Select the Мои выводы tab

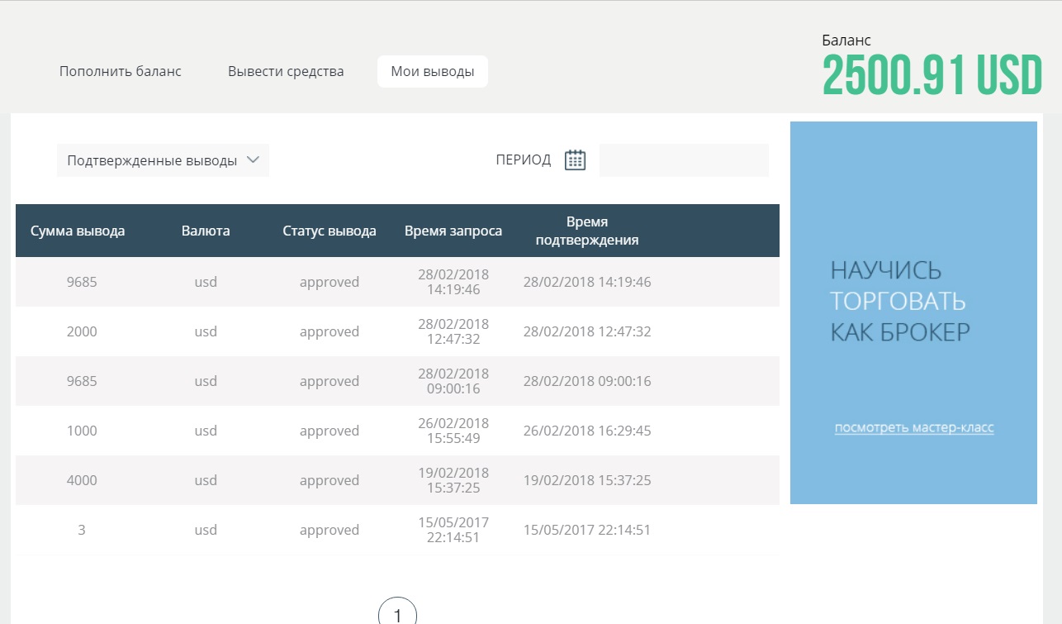(x=433, y=72)
